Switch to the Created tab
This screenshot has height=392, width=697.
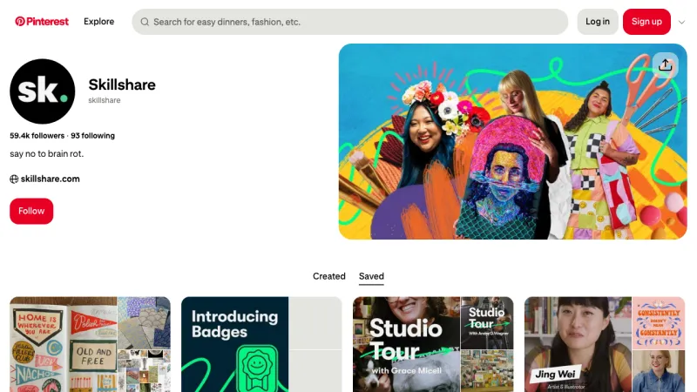coord(329,276)
